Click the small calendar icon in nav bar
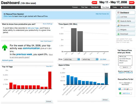This screenshot has width=136, height=105. 122,7
